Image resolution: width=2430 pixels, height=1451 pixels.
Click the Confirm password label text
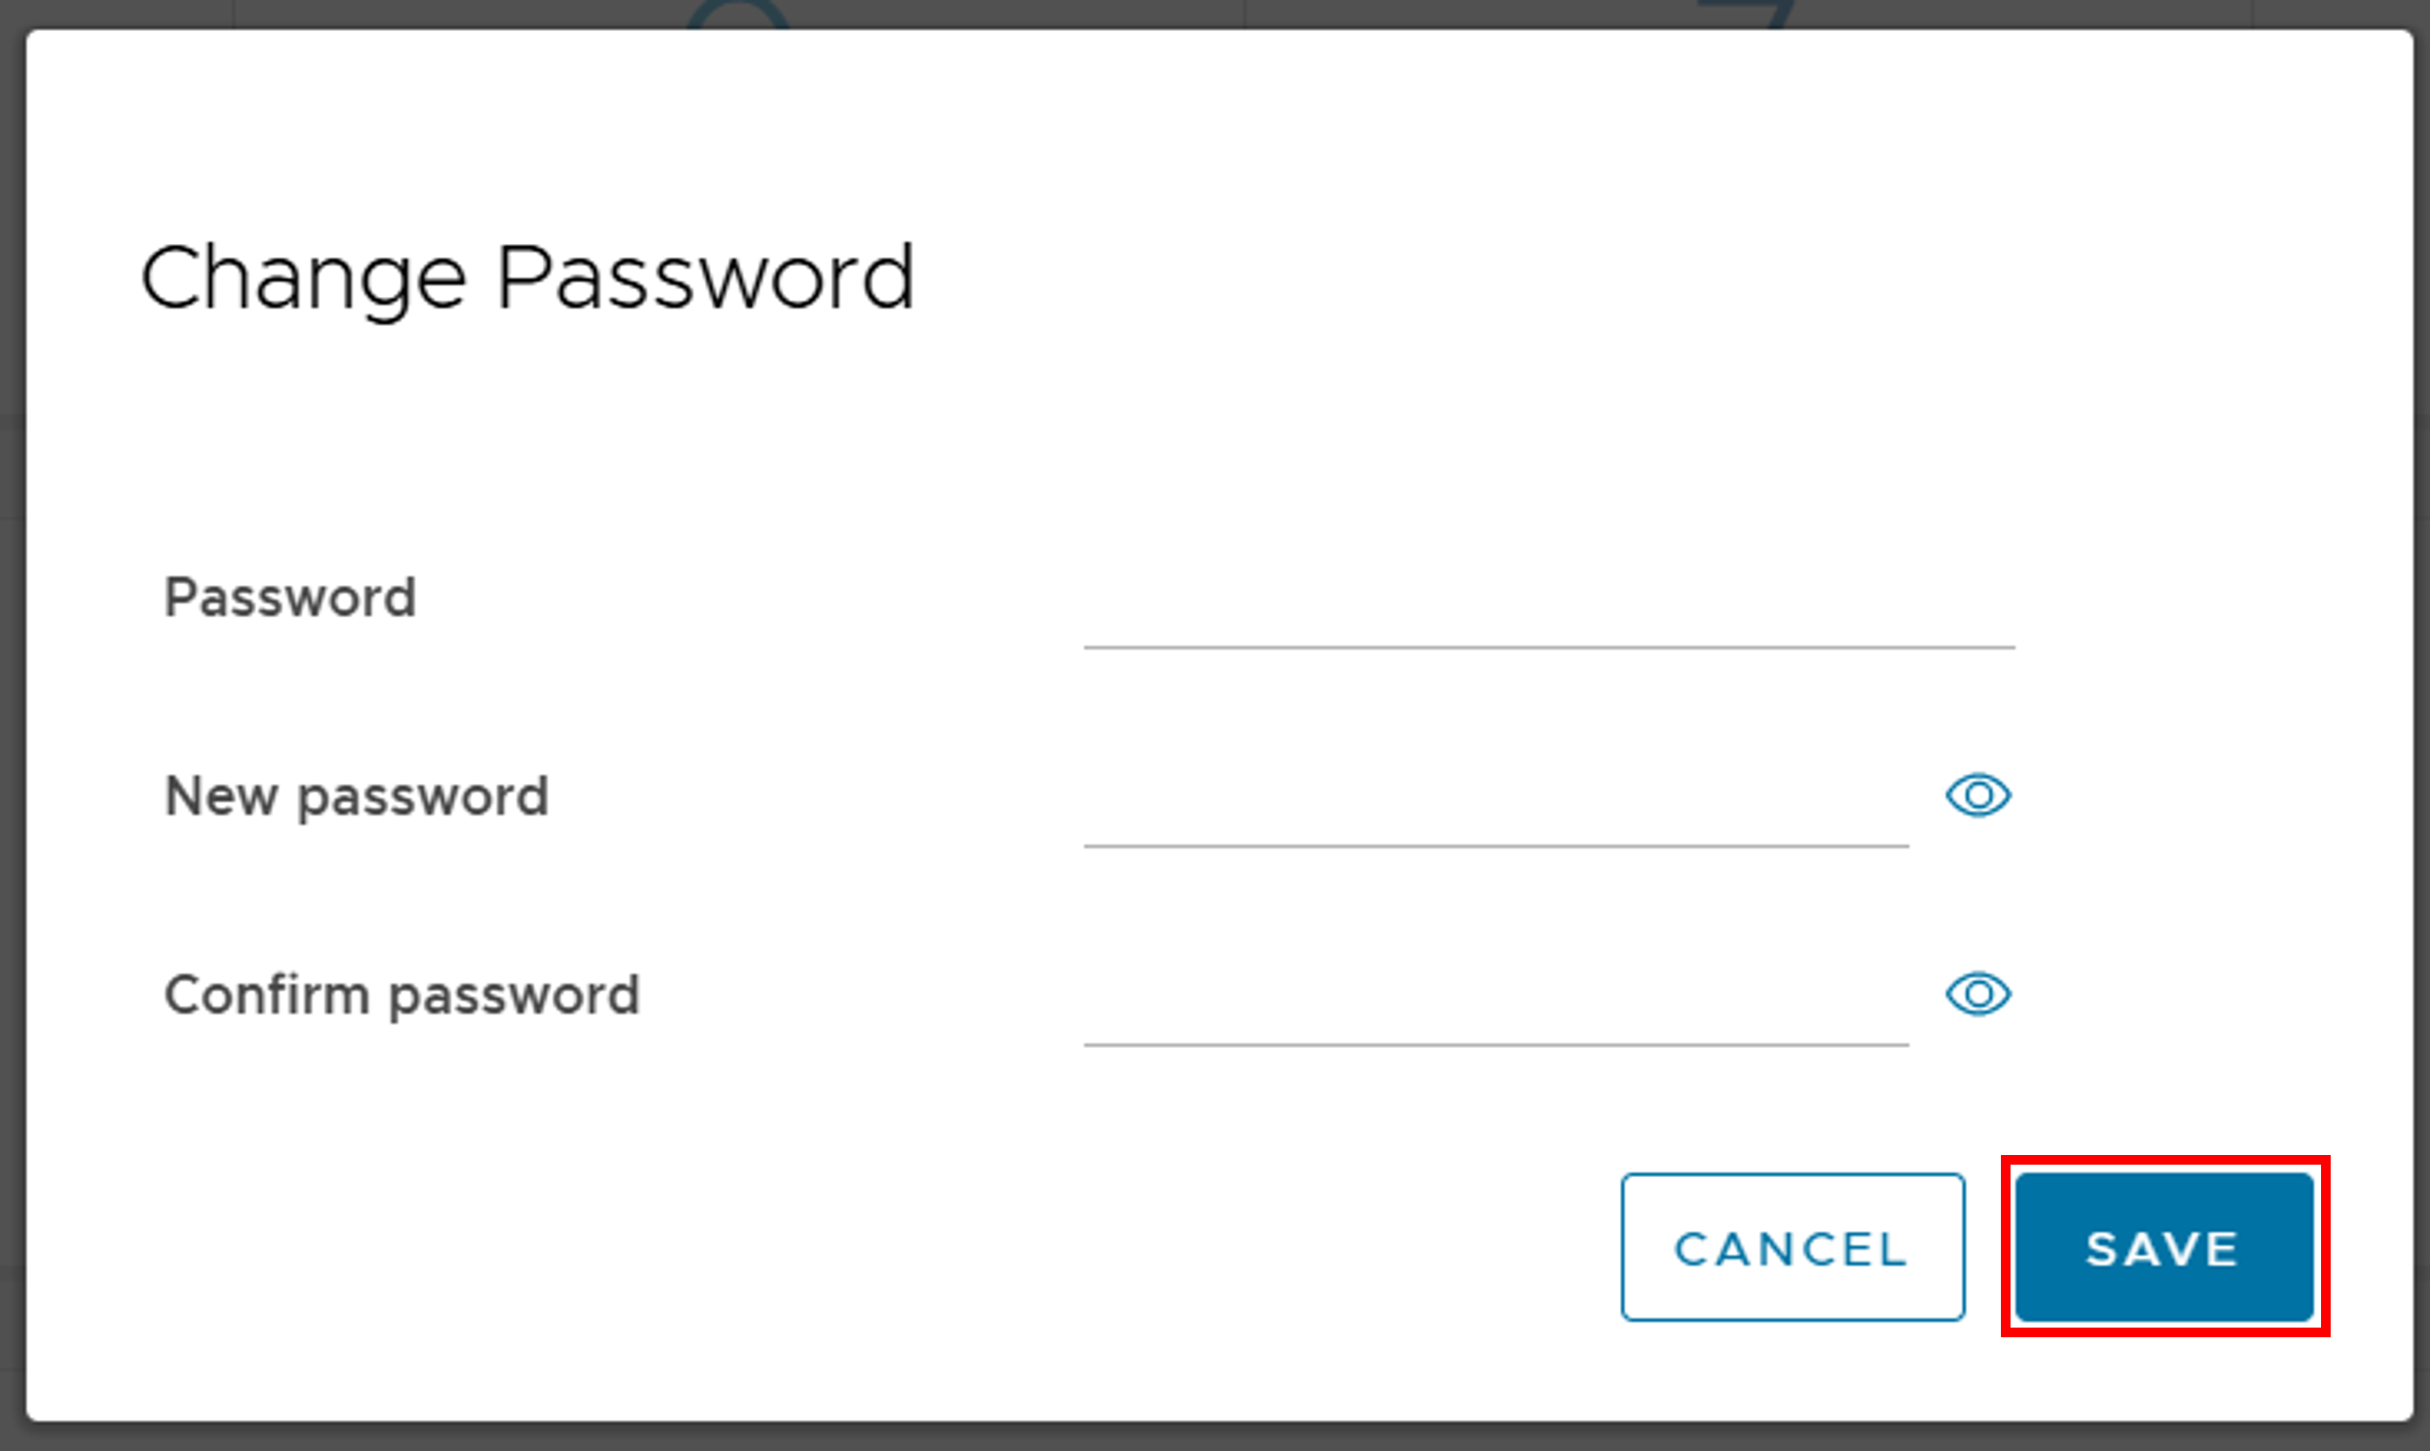click(402, 995)
